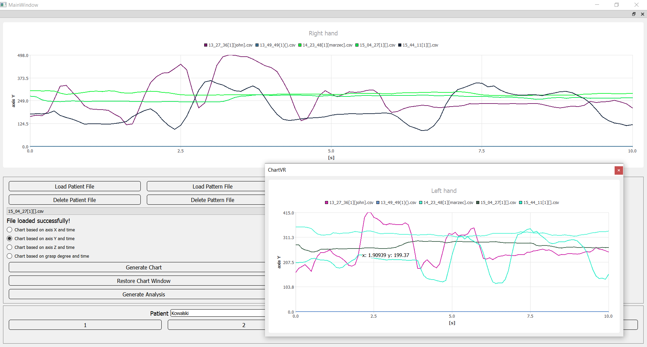Image resolution: width=647 pixels, height=347 pixels.
Task: Minimize the MainWindow window
Action: pyautogui.click(x=597, y=5)
